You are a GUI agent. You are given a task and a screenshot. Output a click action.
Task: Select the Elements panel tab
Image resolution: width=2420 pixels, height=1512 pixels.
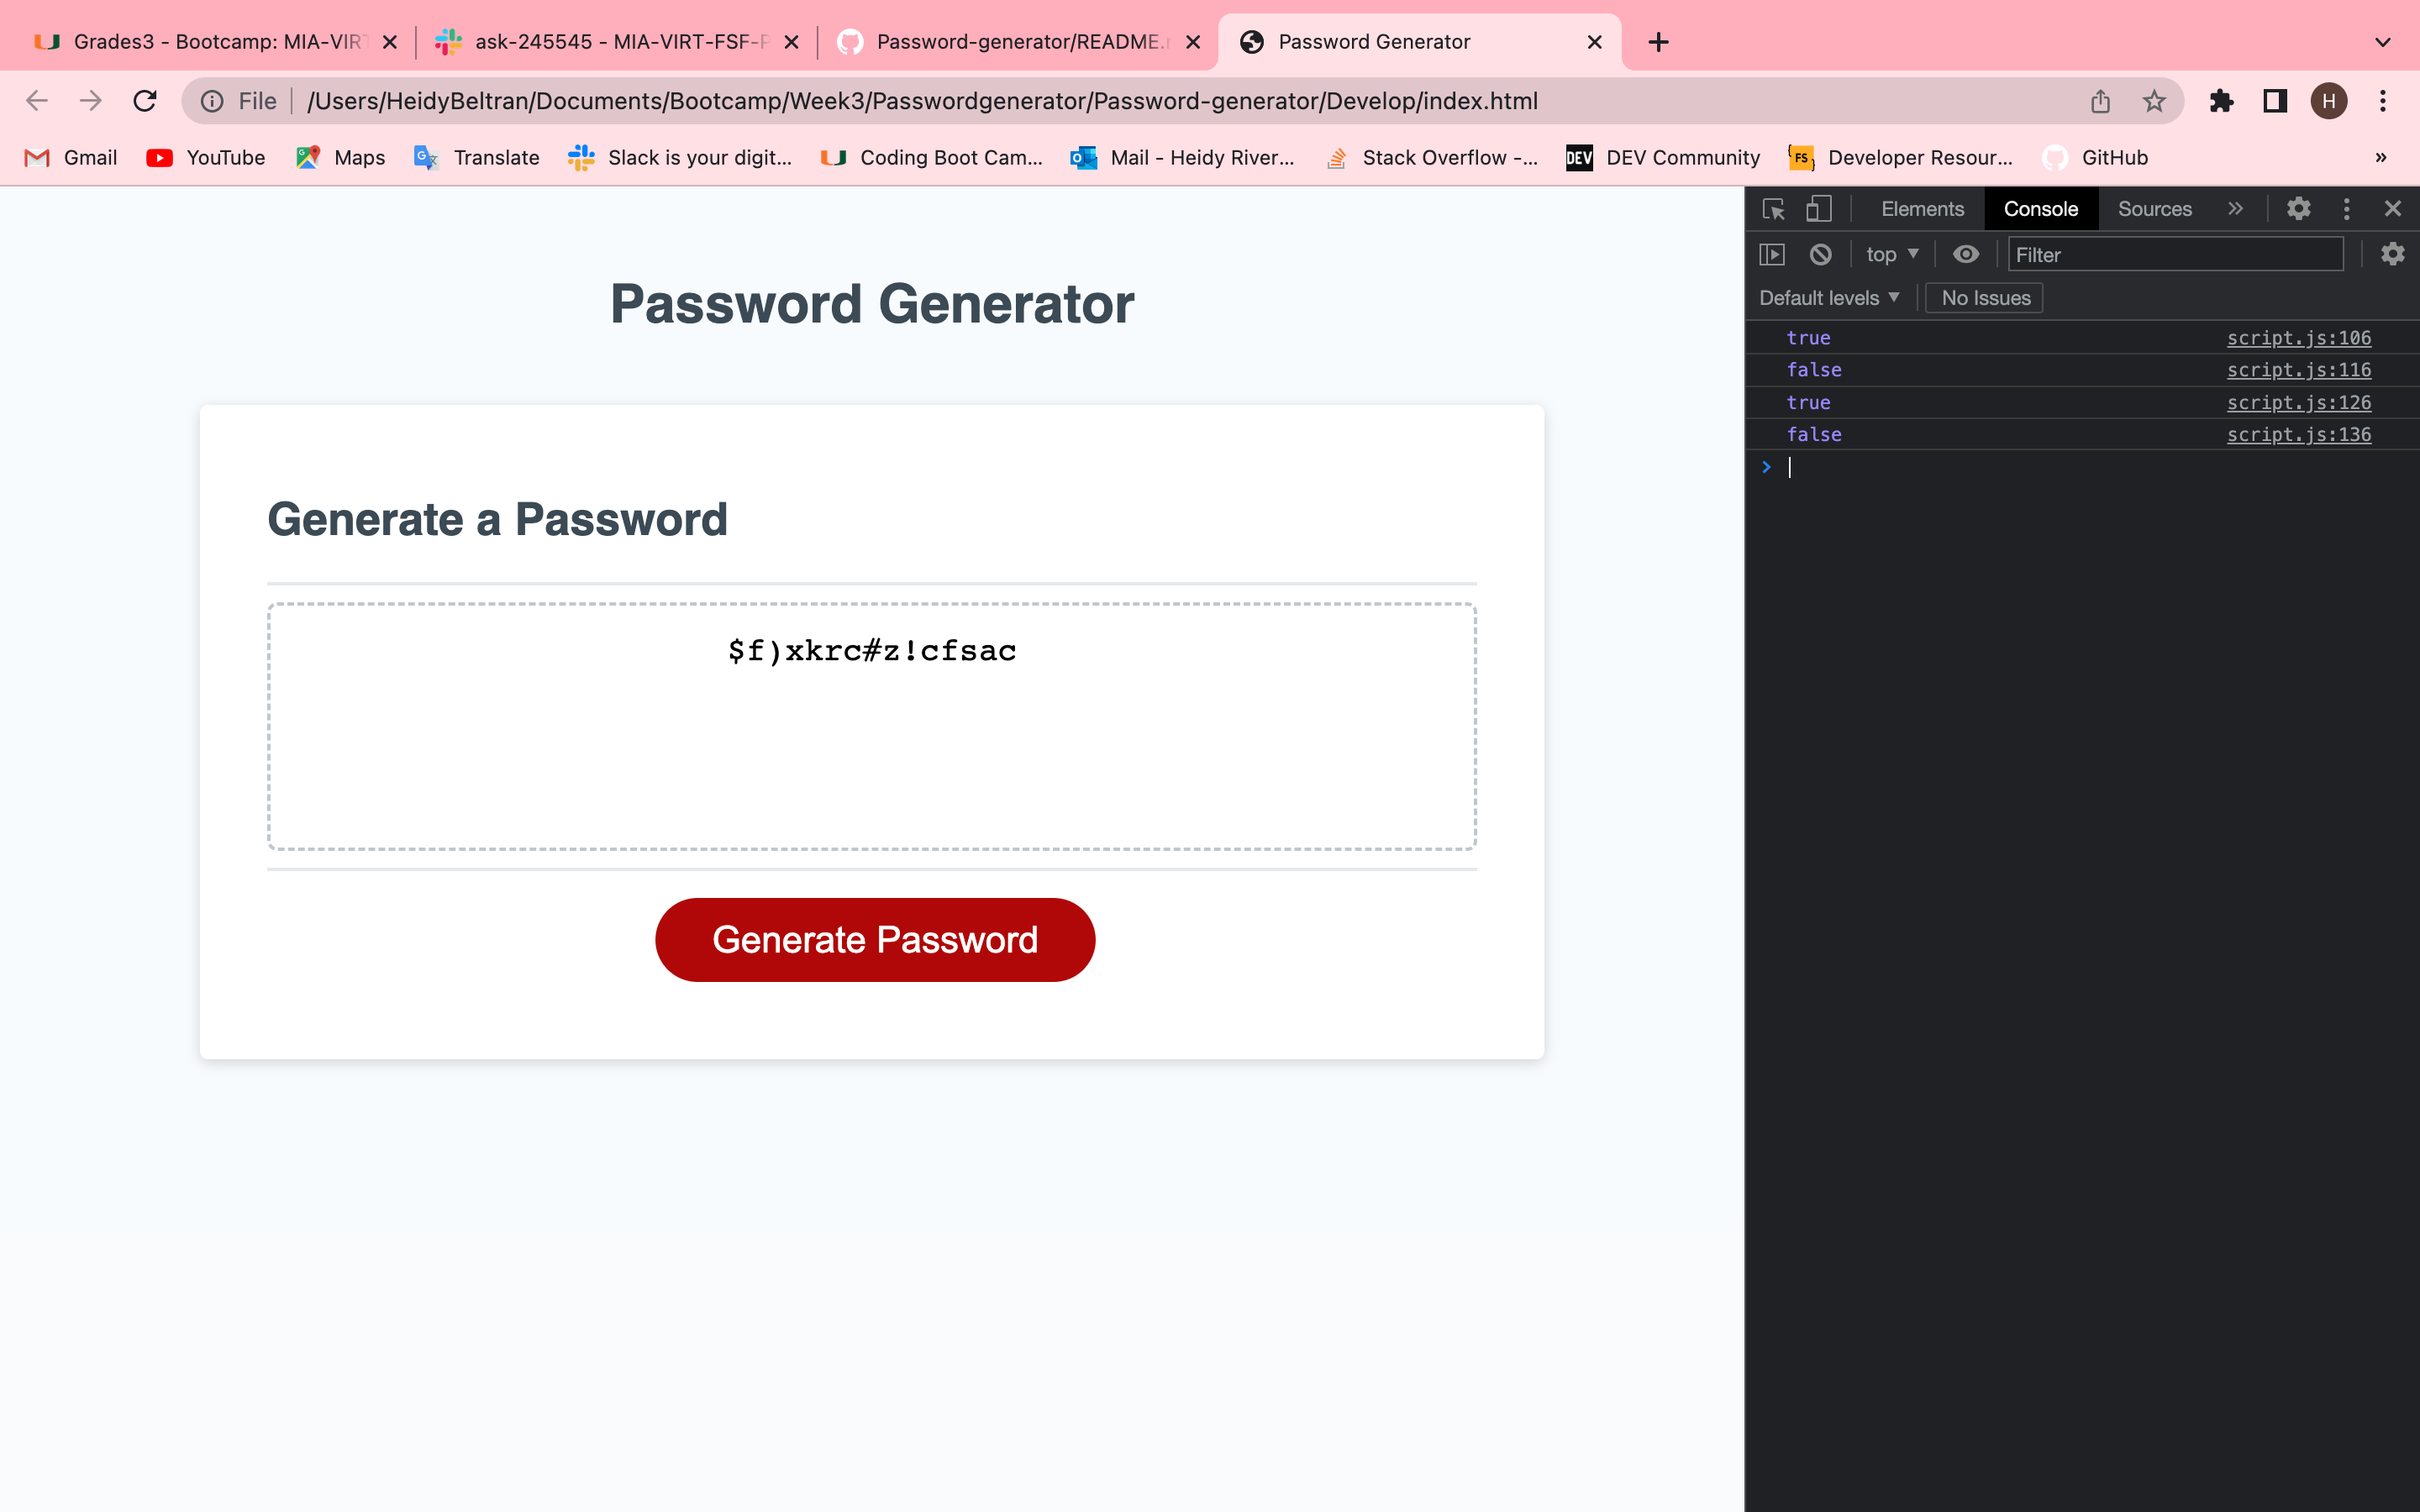click(1920, 209)
